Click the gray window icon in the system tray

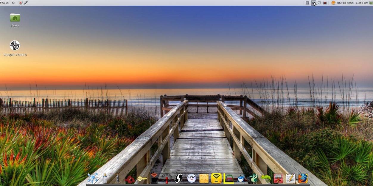pos(307,3)
